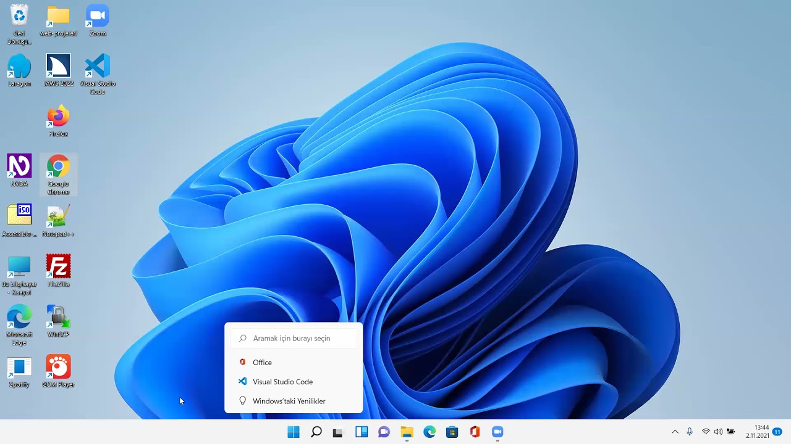Click the microphone tray icon
The width and height of the screenshot is (791, 444).
pos(690,432)
